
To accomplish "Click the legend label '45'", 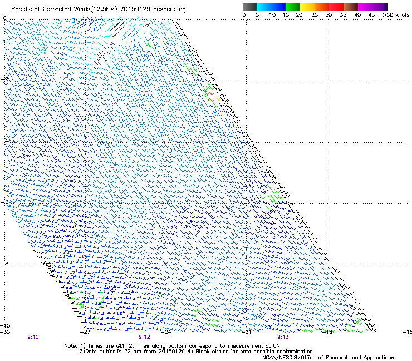I will pos(371,15).
